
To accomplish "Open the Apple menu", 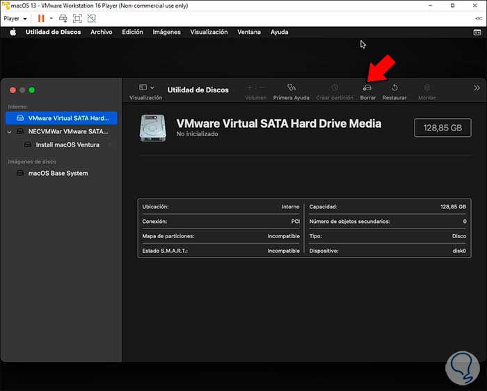I will click(13, 32).
